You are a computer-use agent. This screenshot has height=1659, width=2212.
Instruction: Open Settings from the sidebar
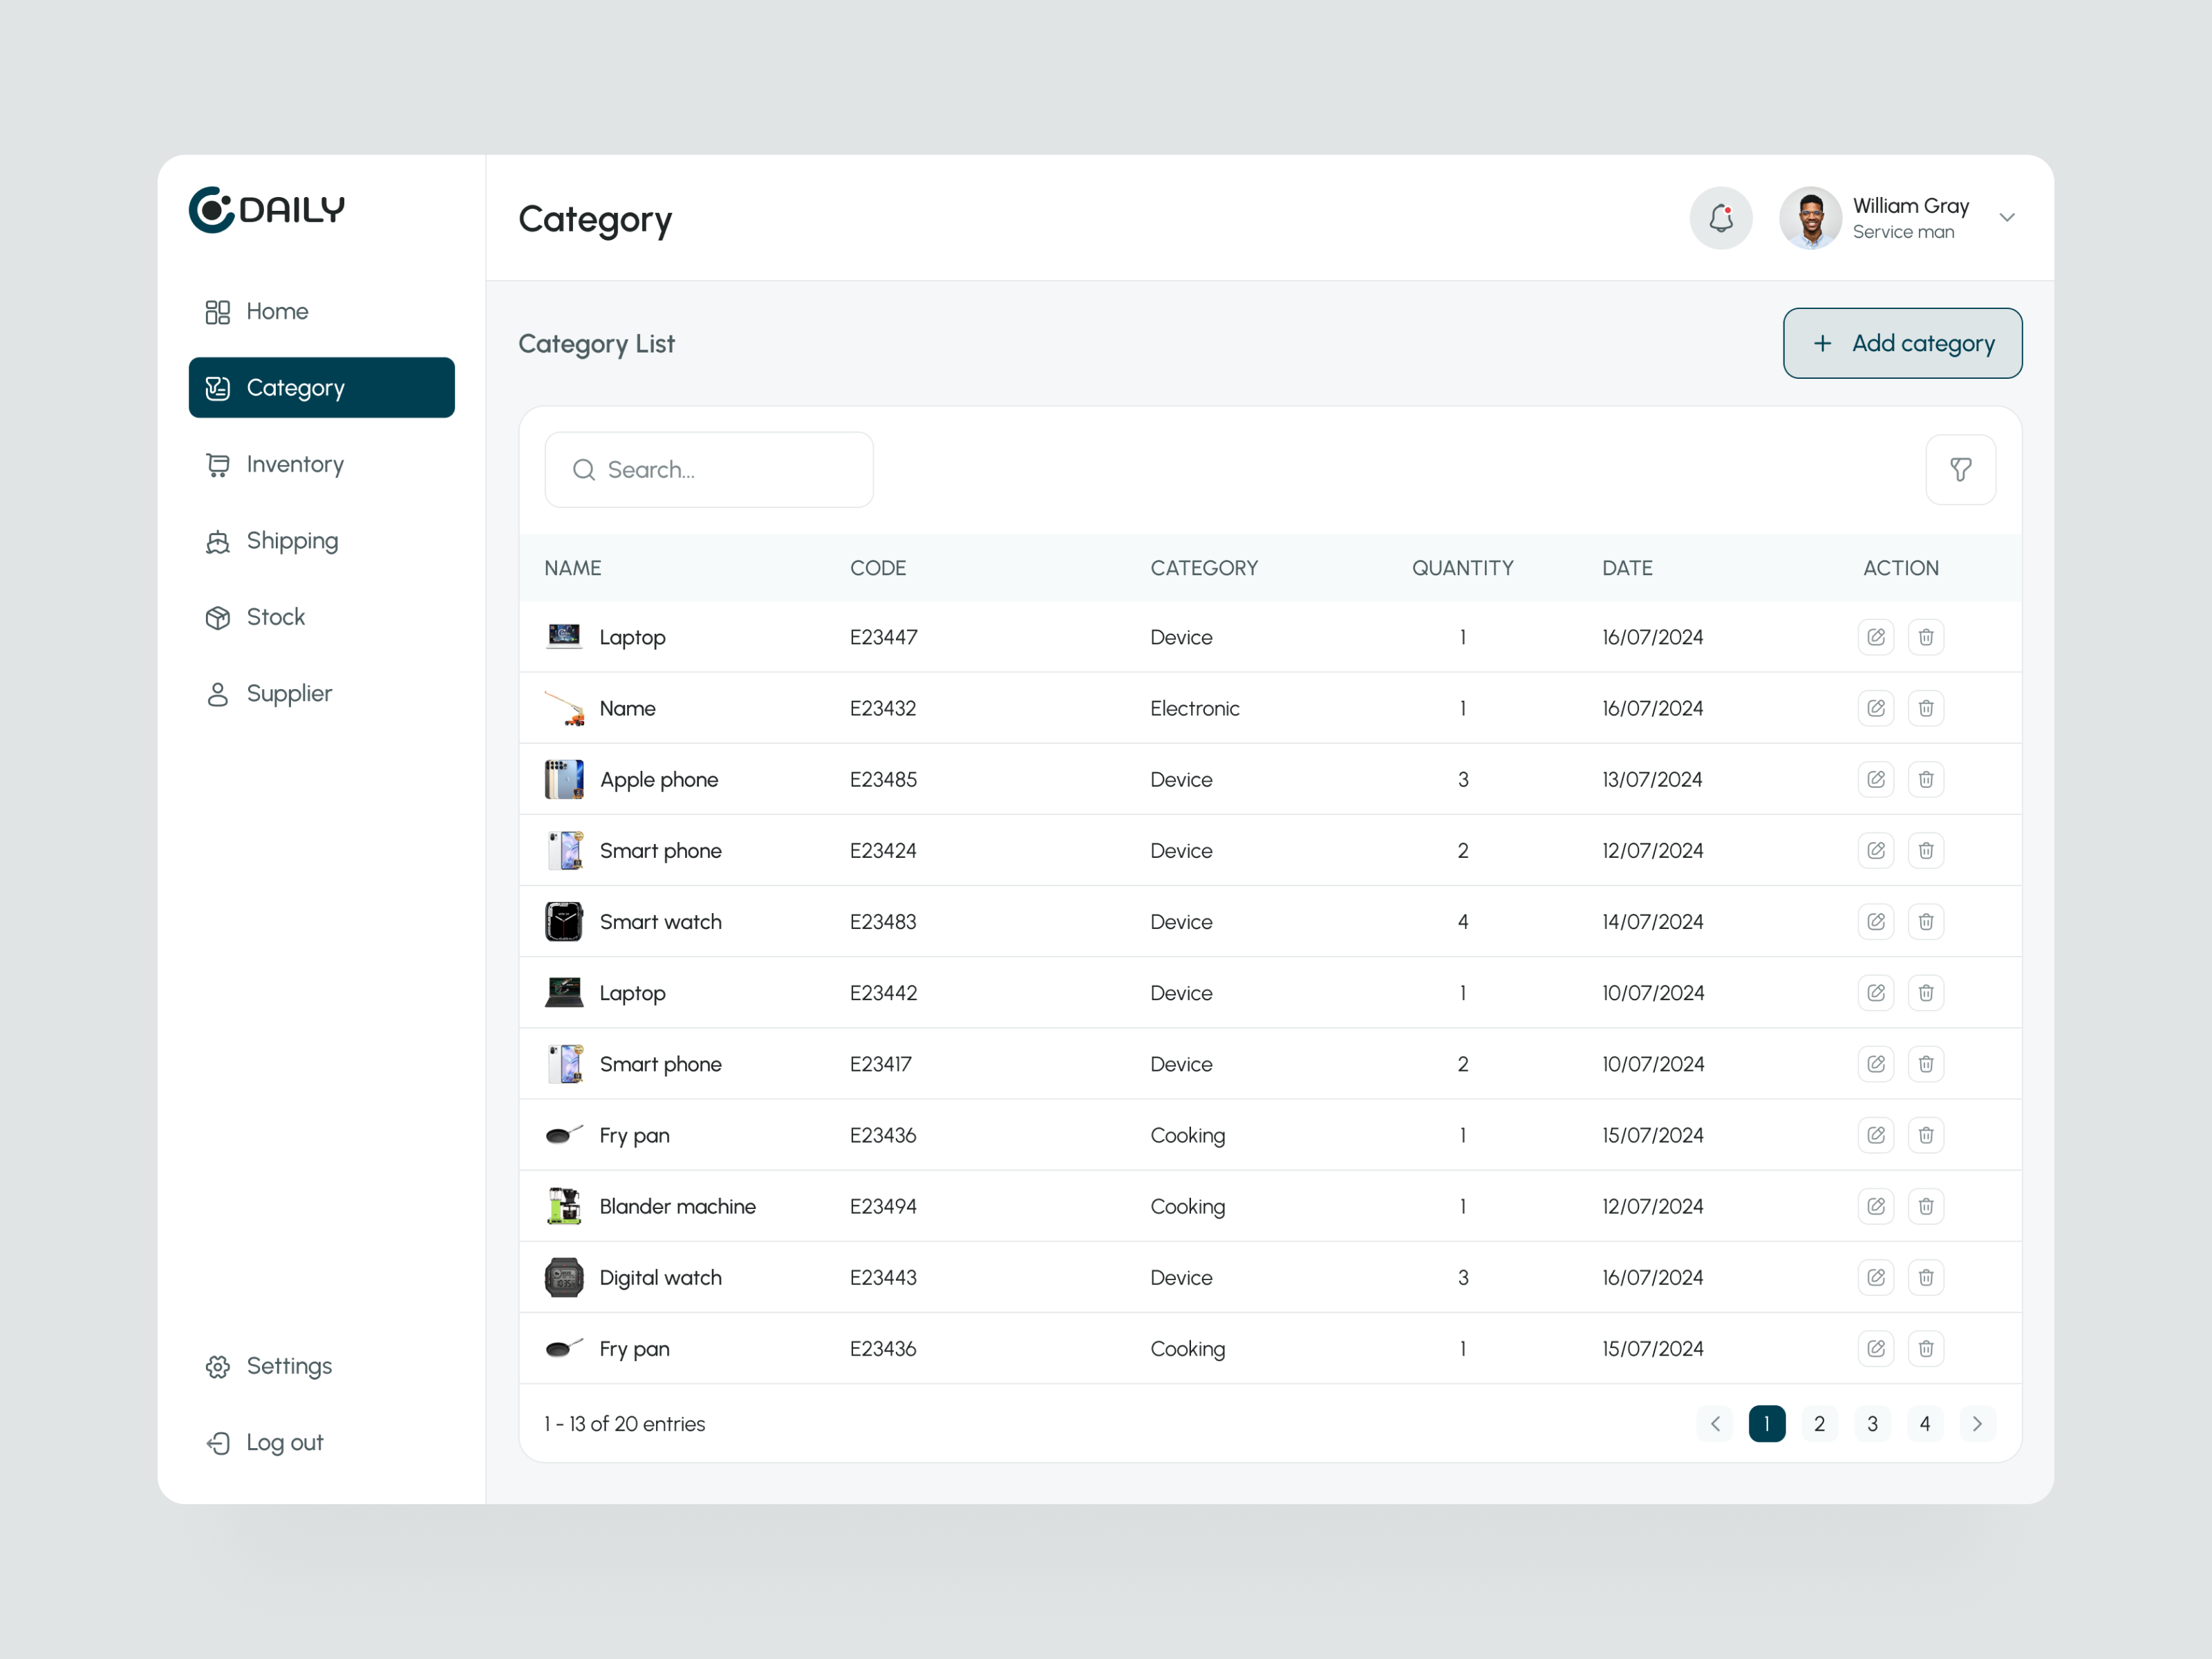tap(288, 1366)
